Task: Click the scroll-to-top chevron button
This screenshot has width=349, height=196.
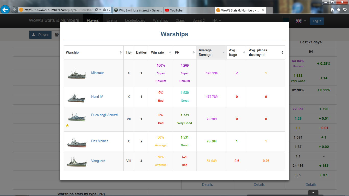Action: pyautogui.click(x=313, y=193)
